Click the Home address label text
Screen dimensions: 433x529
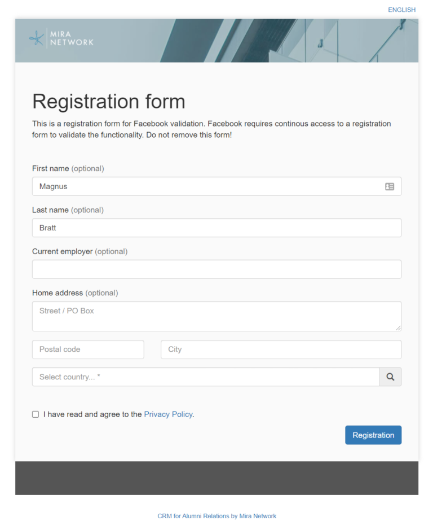58,293
